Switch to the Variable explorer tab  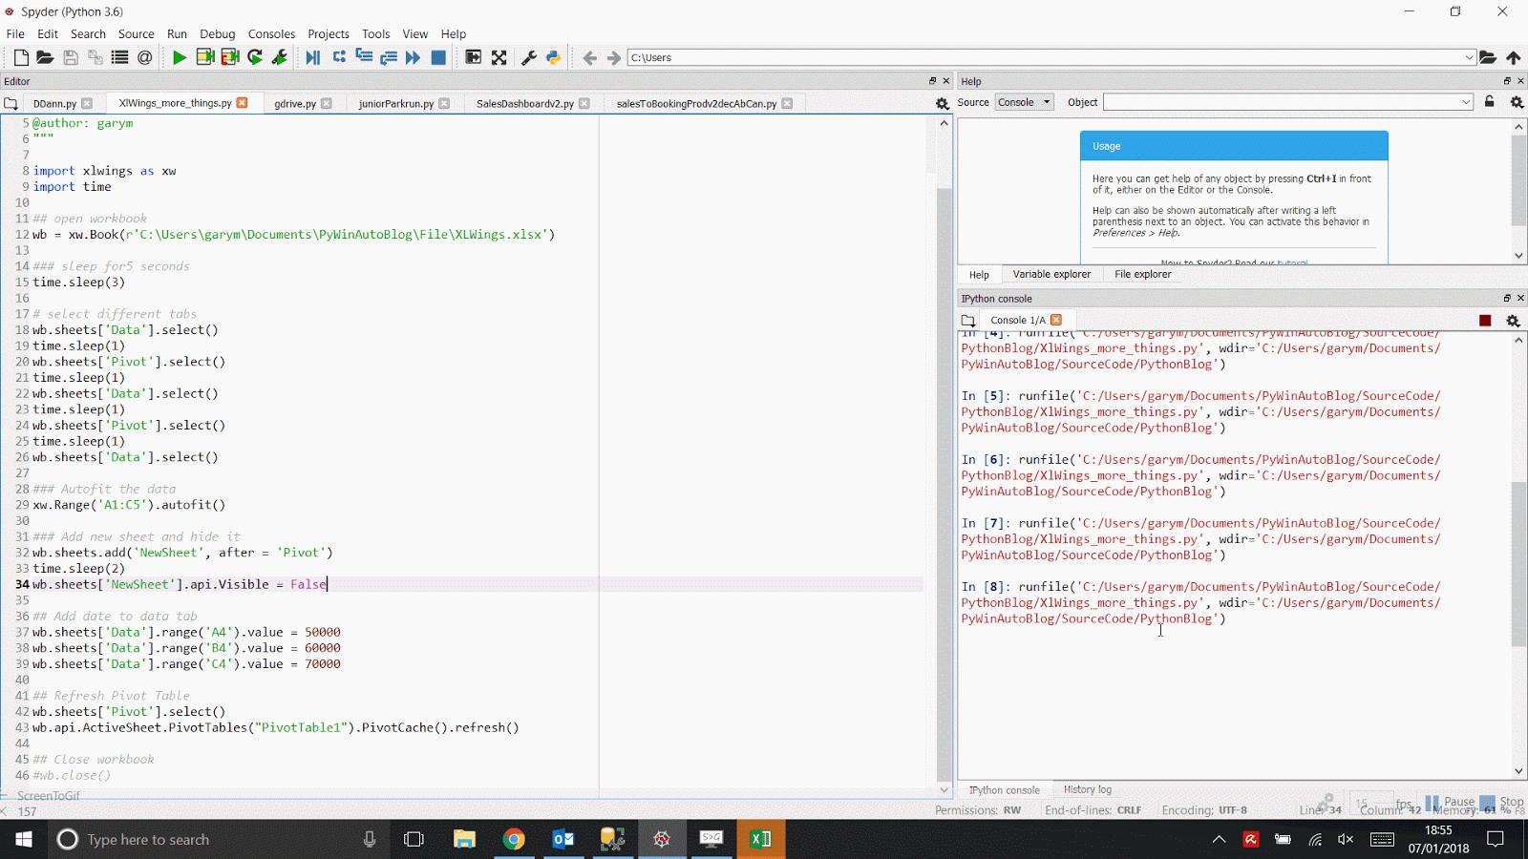(x=1051, y=274)
